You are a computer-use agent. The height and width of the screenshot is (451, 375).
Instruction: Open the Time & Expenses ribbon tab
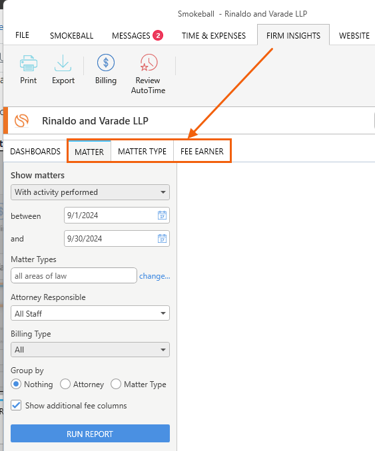pos(214,36)
